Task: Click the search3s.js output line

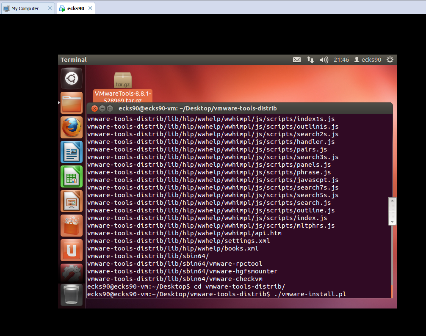Action: coord(213,157)
